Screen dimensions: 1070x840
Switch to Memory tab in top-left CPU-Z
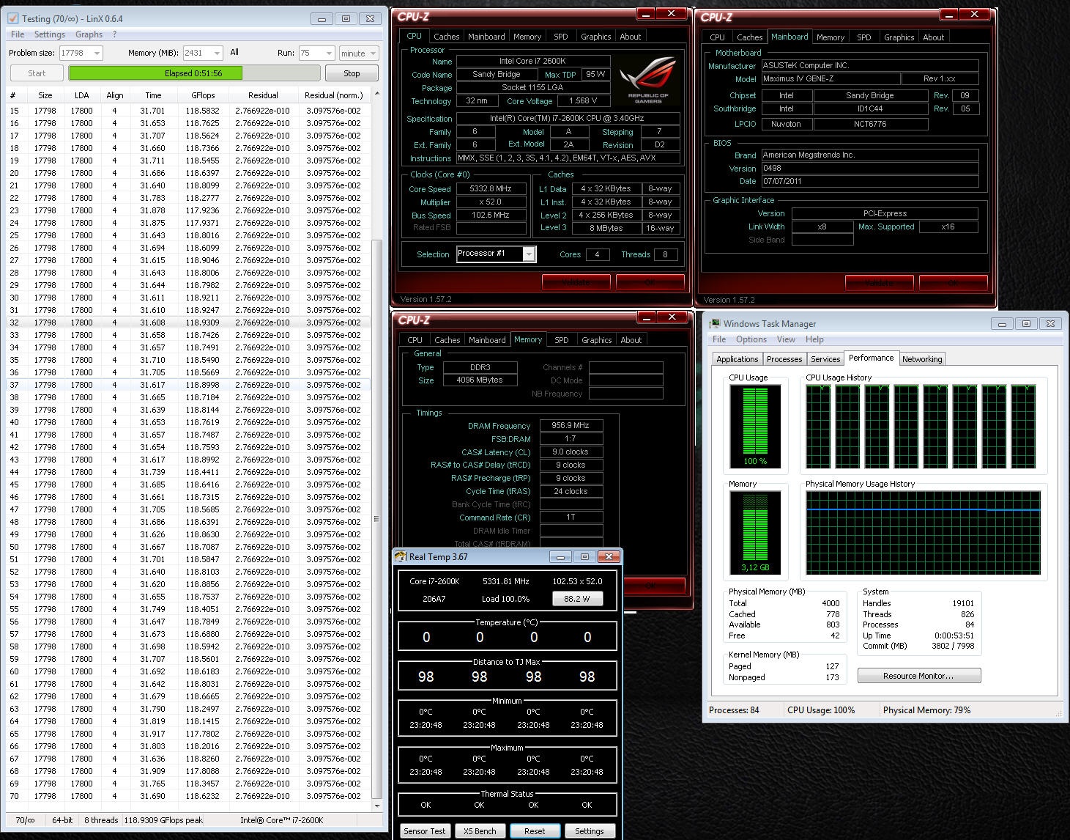pos(527,37)
